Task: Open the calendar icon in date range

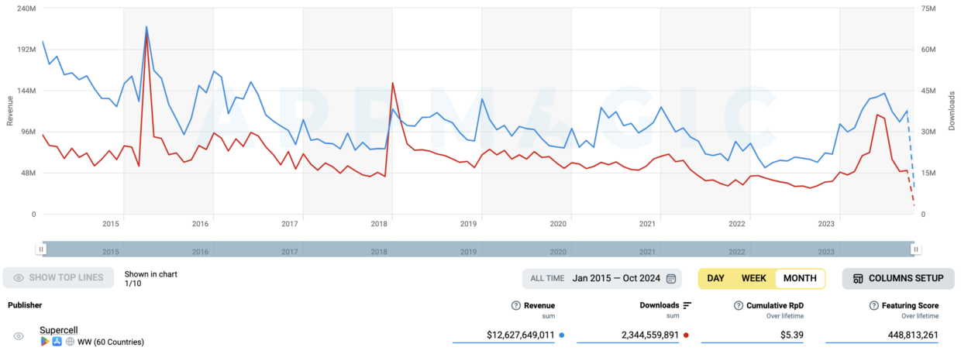Action: (x=671, y=278)
